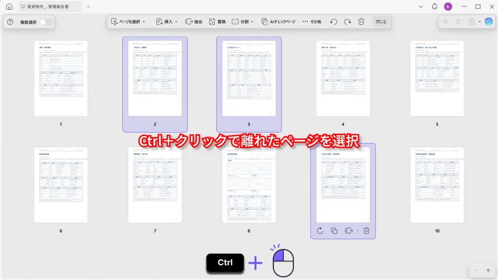
Task: Click the save icon
Action: (x=472, y=21)
